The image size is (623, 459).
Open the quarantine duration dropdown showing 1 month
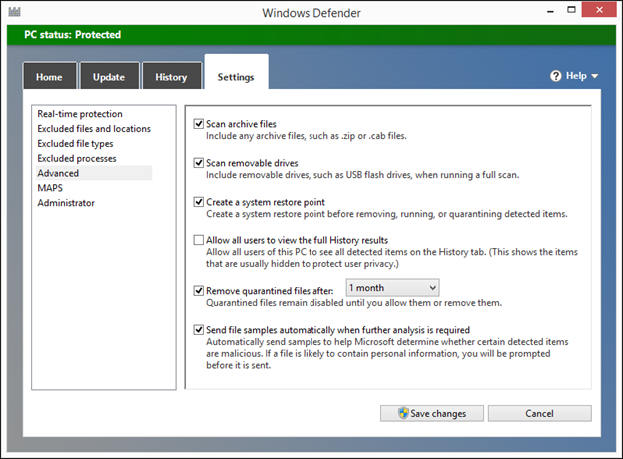click(393, 288)
